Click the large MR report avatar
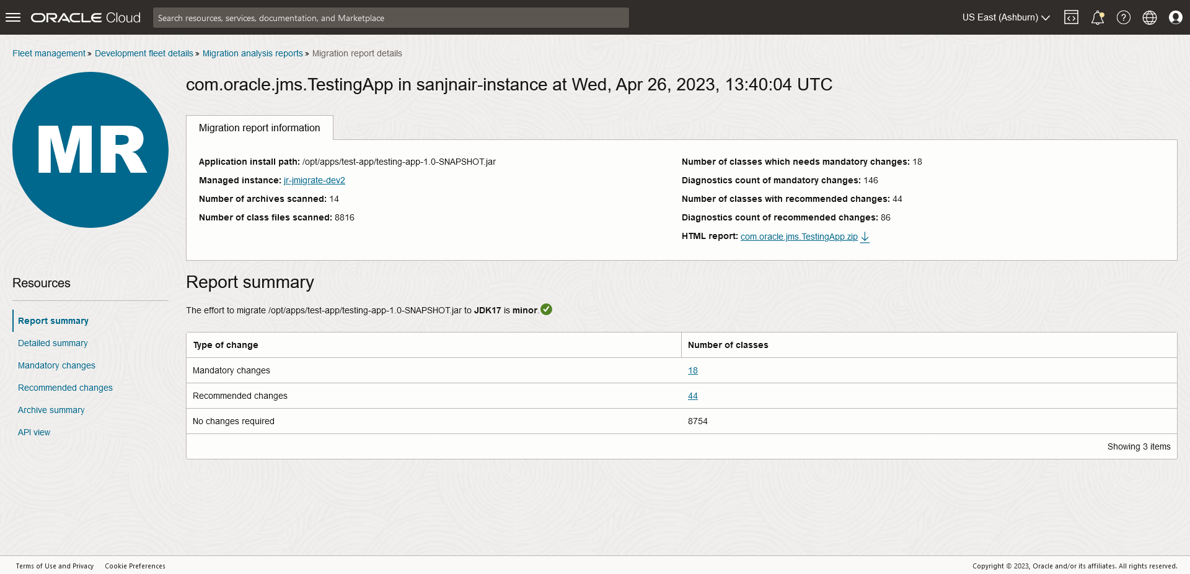The width and height of the screenshot is (1190, 574). point(90,150)
